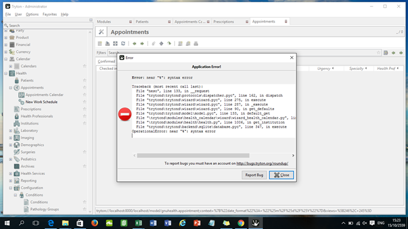Click the Previous record green arrow in toolbar
The width and height of the screenshot is (408, 229).
click(134, 43)
